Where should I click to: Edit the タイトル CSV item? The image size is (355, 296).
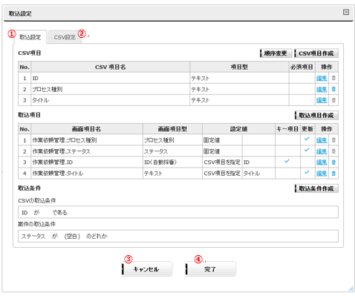[322, 100]
